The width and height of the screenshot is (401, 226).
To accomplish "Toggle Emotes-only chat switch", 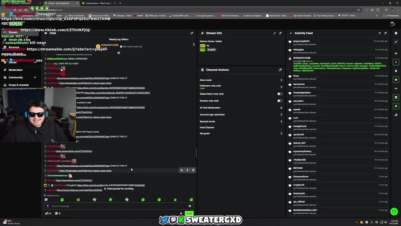I will tap(279, 101).
